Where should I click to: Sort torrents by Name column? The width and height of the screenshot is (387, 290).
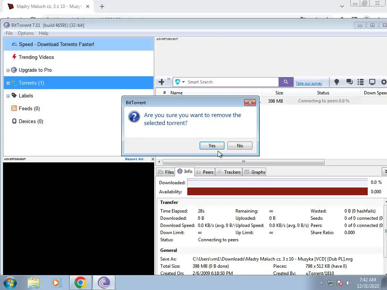(x=215, y=93)
